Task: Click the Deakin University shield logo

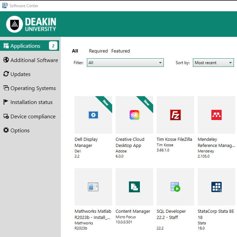Action: point(14,24)
